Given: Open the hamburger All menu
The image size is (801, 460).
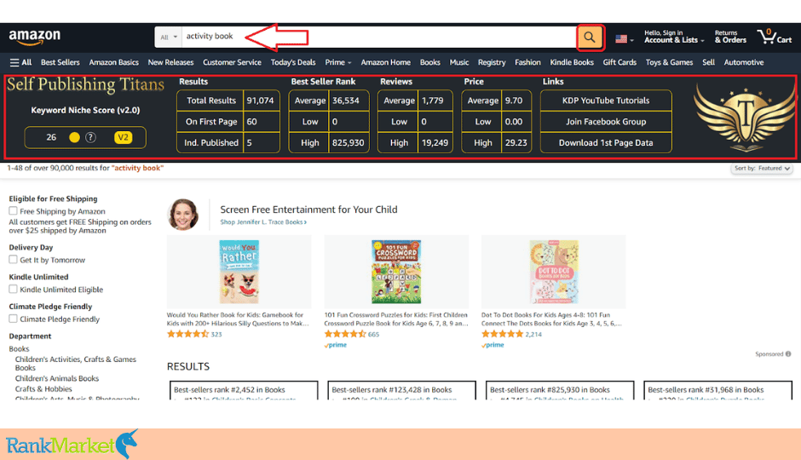Looking at the screenshot, I should 20,62.
